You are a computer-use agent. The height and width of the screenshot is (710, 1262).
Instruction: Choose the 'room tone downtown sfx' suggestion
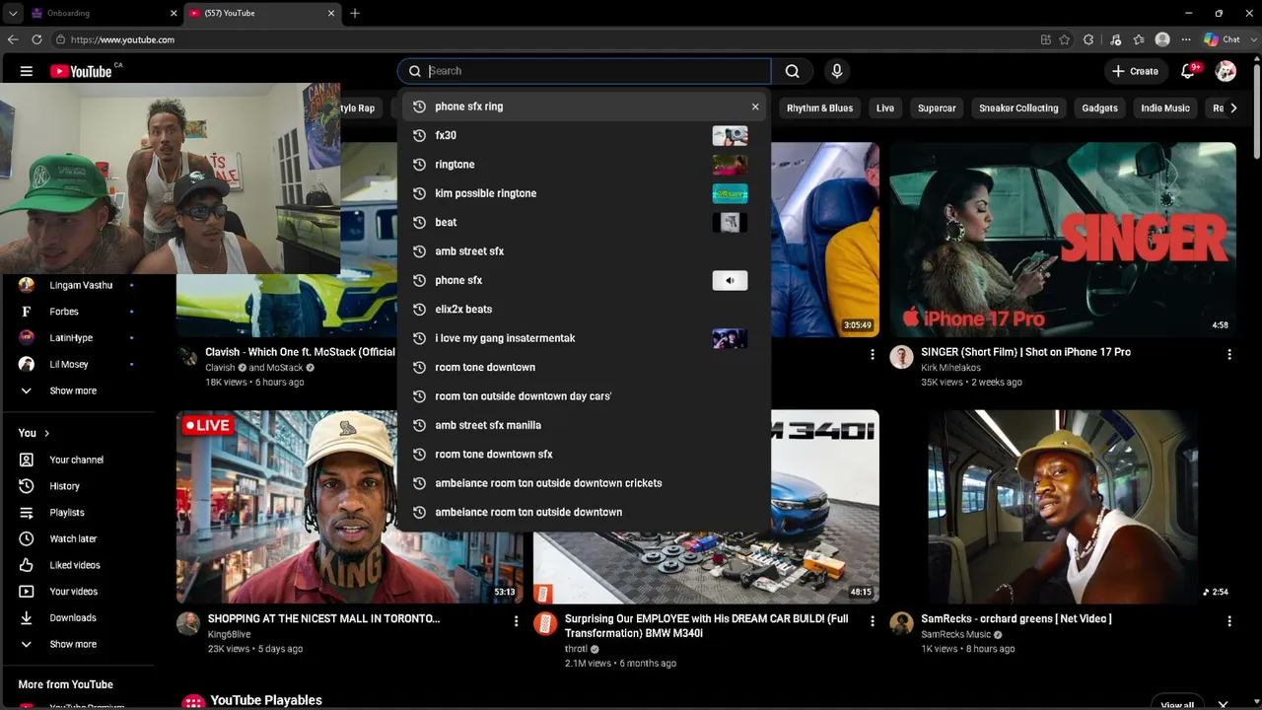point(584,454)
